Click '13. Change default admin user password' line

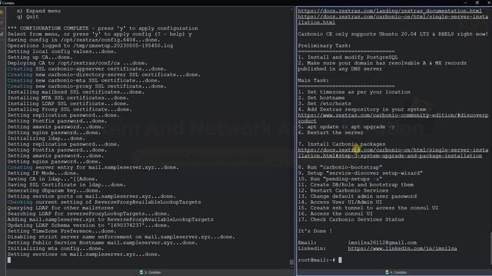tap(357, 196)
